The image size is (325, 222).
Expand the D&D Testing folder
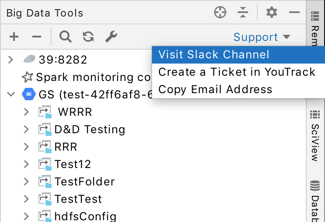tap(26, 129)
